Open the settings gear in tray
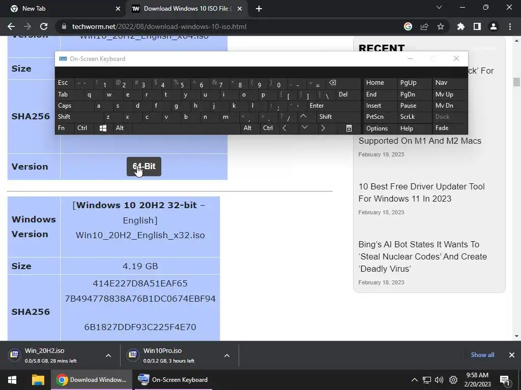The height and width of the screenshot is (390, 521). (453, 380)
